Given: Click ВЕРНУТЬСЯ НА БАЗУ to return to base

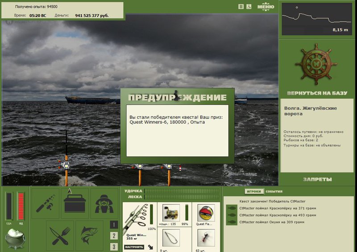Looking at the screenshot, I should [317, 93].
